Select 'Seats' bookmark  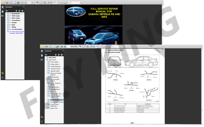[x=52, y=91]
